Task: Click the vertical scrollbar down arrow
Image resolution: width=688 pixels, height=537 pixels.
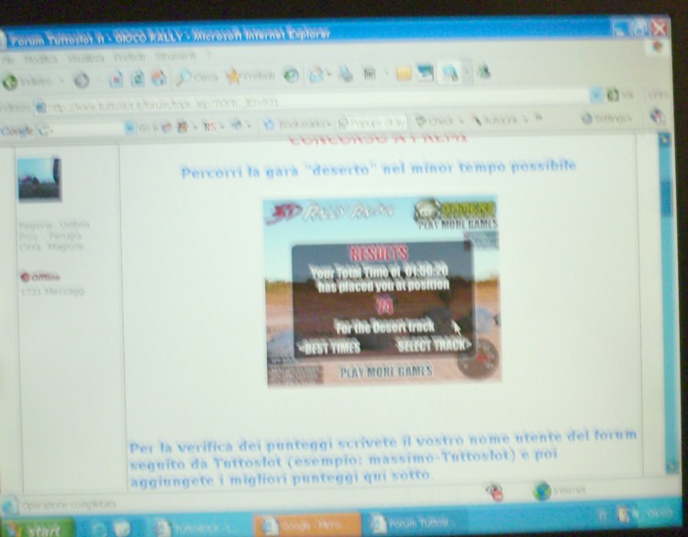Action: coord(671,466)
